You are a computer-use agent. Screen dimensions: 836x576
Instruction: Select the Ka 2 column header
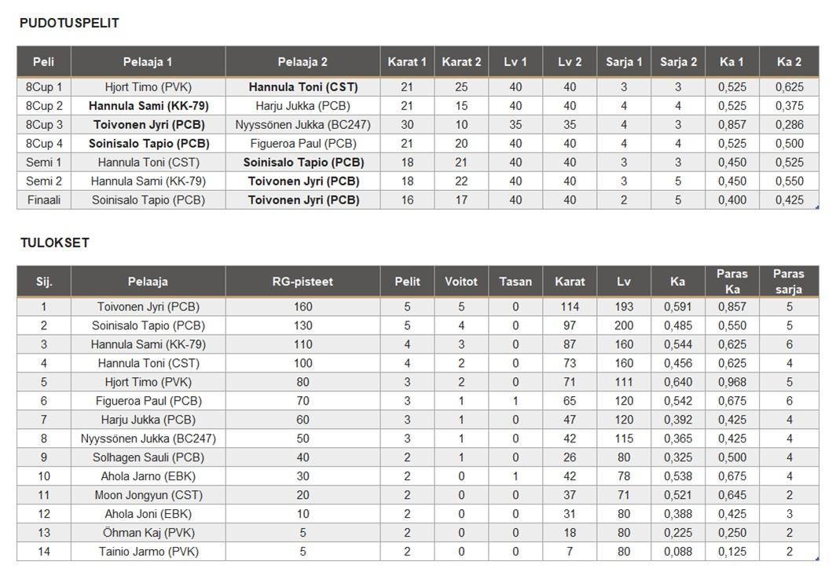point(789,62)
